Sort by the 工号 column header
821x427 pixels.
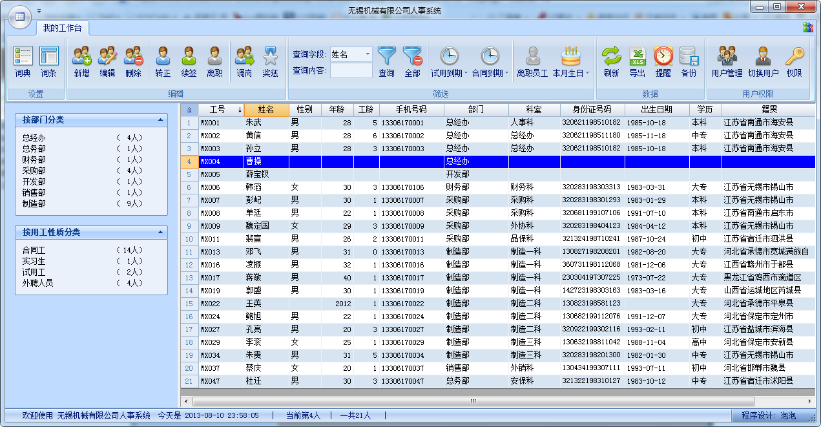(217, 110)
